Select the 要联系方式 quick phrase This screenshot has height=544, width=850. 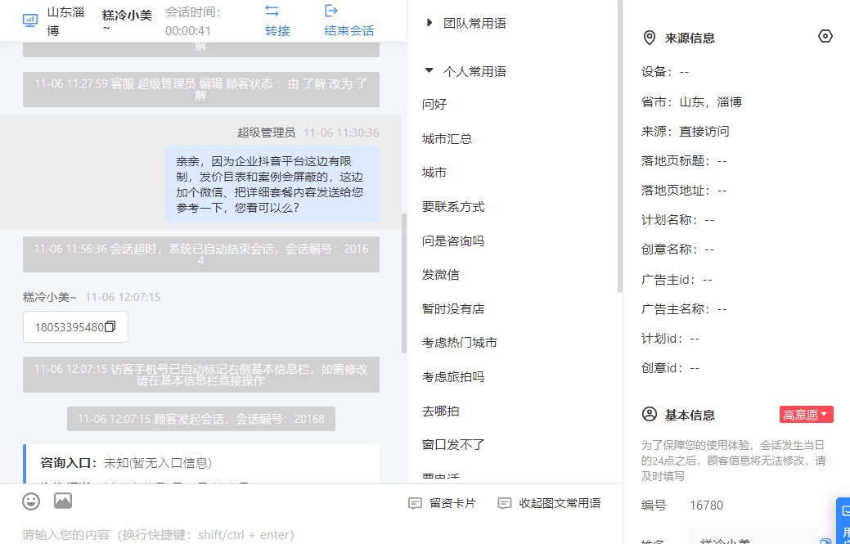[453, 206]
